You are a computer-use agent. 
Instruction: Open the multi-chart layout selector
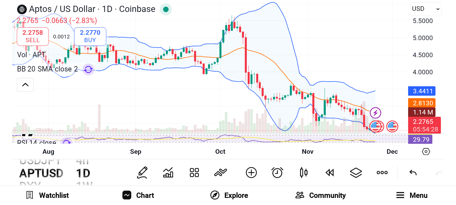pyautogui.click(x=194, y=172)
